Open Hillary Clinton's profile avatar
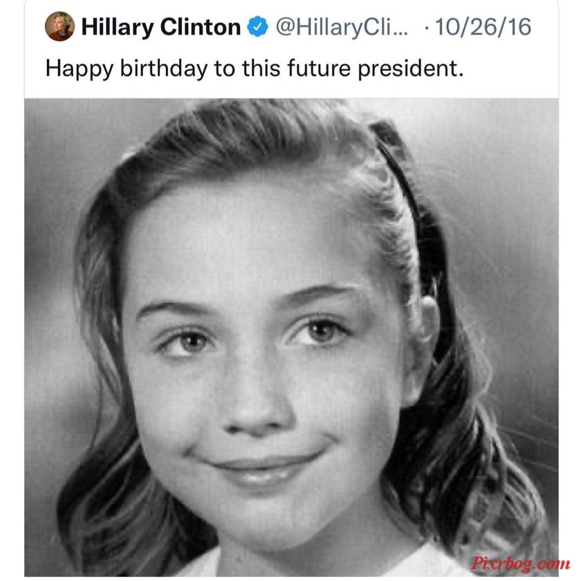The width and height of the screenshot is (581, 581). pos(59,26)
